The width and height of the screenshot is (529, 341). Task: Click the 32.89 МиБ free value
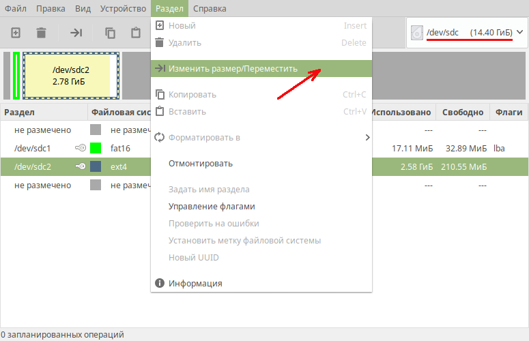click(466, 148)
